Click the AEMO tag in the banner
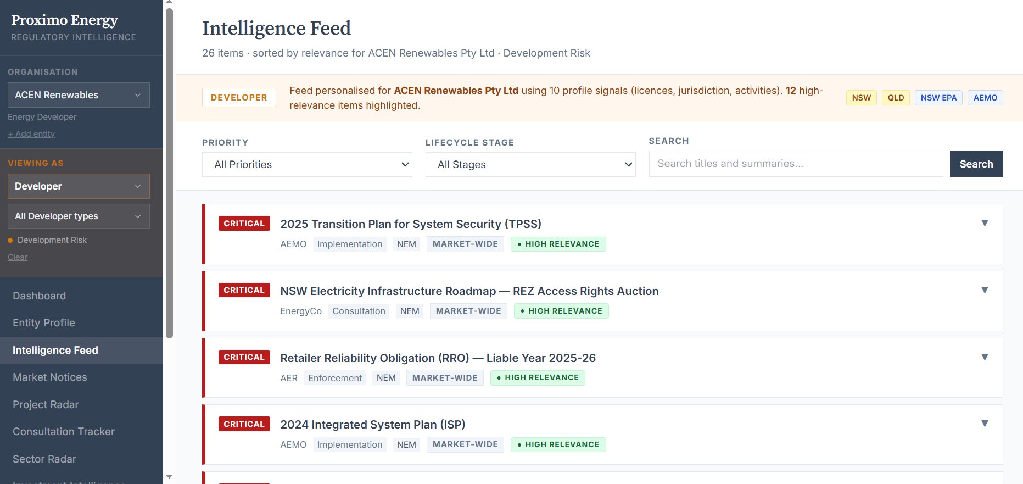Screen dimensions: 1023x484 [x=985, y=98]
